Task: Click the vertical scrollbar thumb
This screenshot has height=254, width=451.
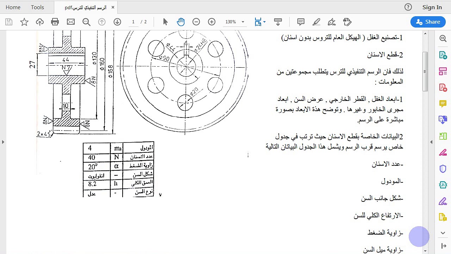Action: [x=425, y=72]
